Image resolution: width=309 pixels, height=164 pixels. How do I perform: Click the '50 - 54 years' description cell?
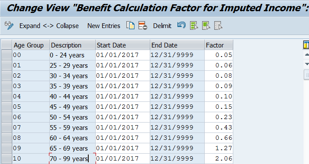click(72, 117)
